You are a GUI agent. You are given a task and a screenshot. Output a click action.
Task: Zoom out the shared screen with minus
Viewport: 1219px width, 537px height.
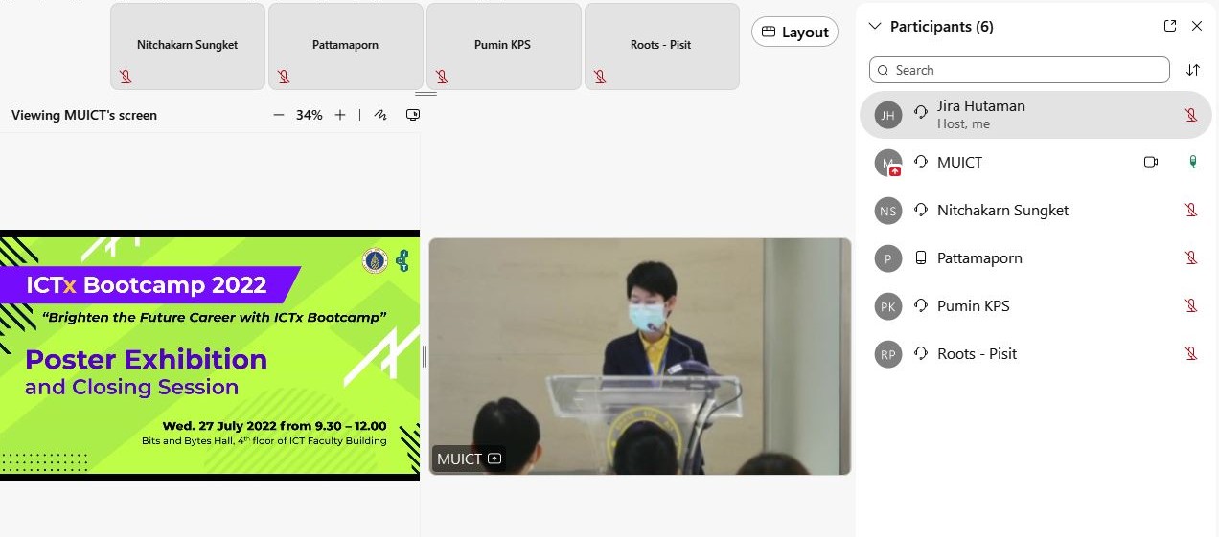click(x=279, y=115)
